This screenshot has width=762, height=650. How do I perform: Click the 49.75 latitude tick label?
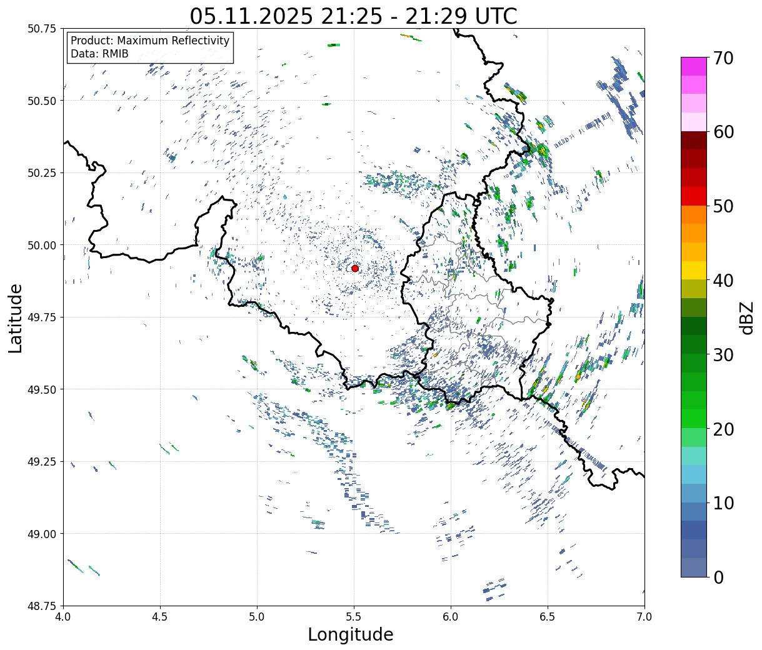coord(42,317)
